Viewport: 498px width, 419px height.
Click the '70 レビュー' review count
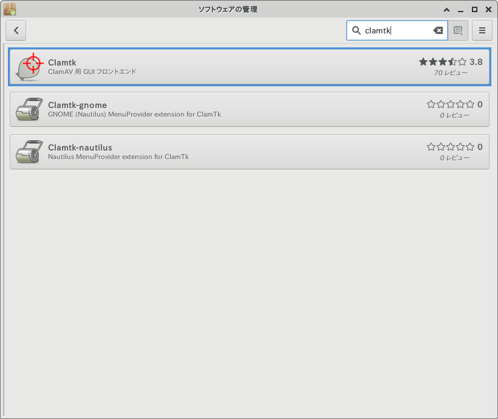tap(451, 73)
